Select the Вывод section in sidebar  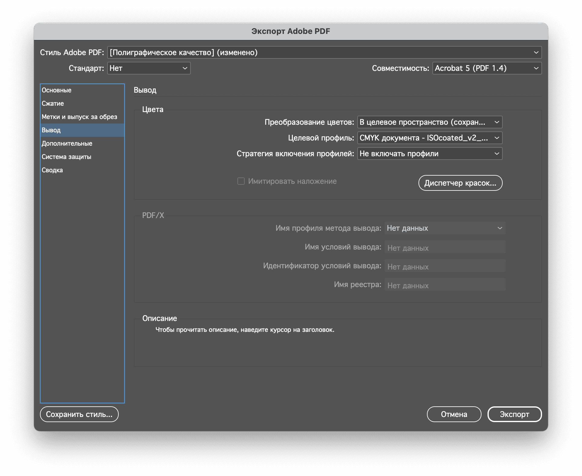pos(82,130)
